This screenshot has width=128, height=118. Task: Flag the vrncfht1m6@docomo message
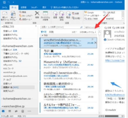93,40
